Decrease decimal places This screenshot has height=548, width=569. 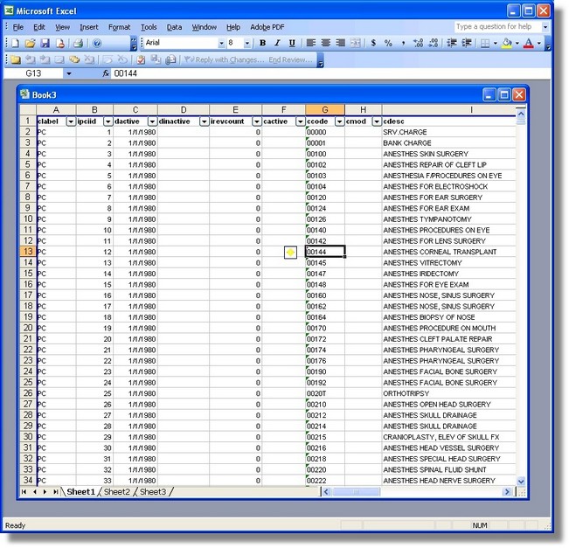[433, 43]
